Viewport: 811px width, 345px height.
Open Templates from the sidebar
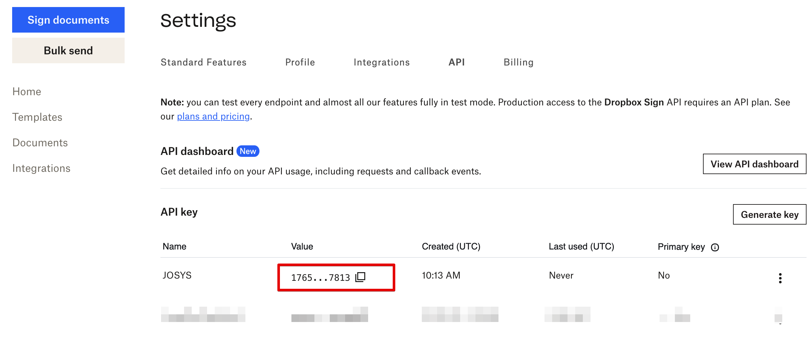coord(37,117)
